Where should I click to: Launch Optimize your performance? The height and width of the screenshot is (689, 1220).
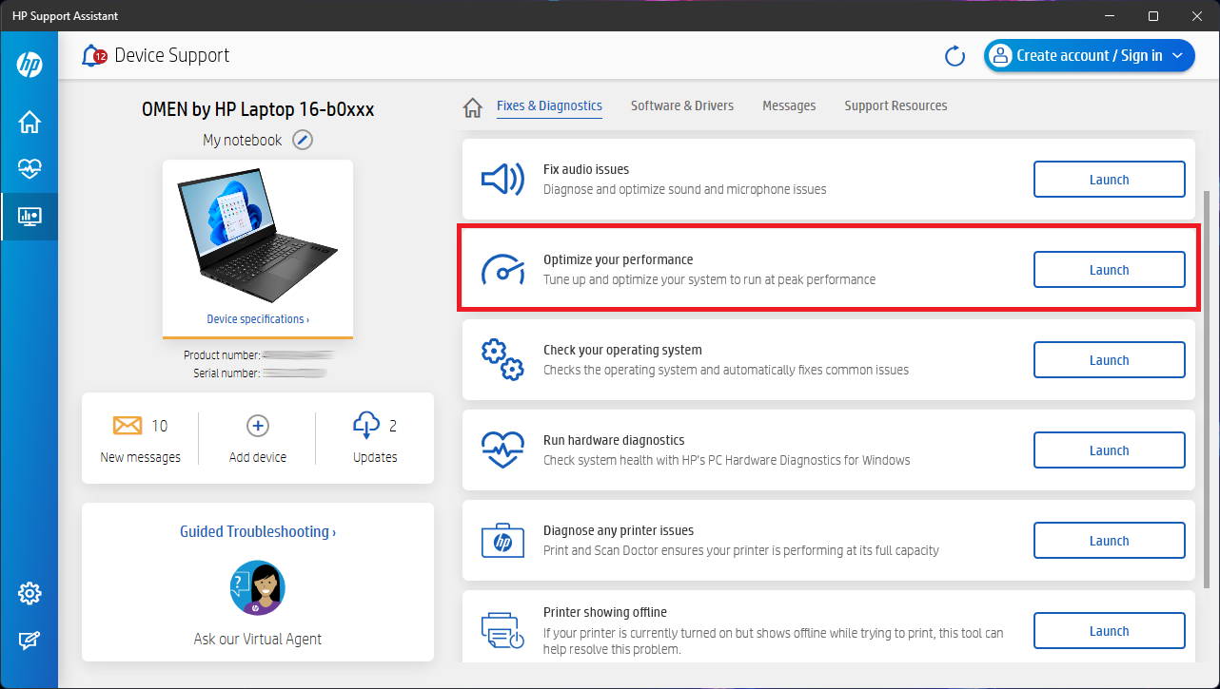coord(1109,270)
